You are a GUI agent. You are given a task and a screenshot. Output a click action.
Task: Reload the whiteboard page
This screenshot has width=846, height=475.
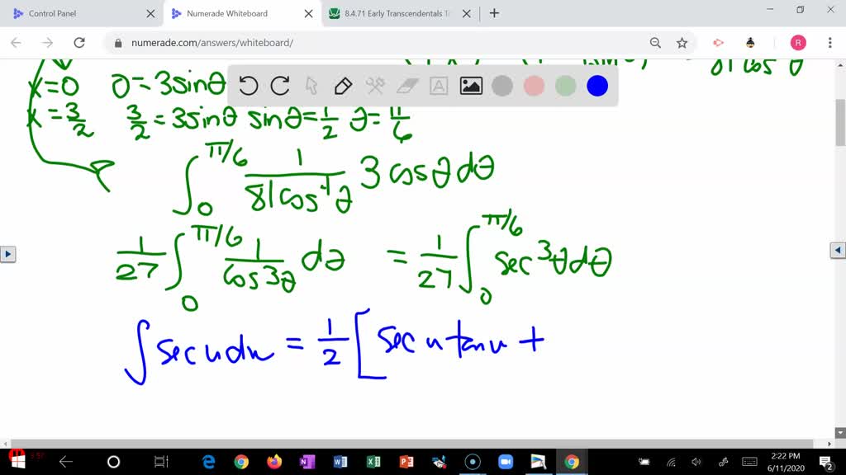(79, 43)
